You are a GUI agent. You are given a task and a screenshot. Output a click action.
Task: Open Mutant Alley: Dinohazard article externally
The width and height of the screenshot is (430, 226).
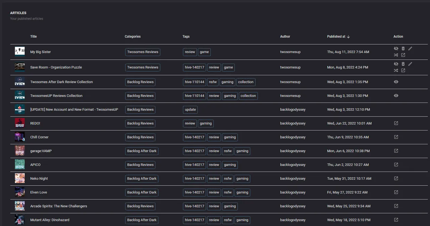click(396, 220)
